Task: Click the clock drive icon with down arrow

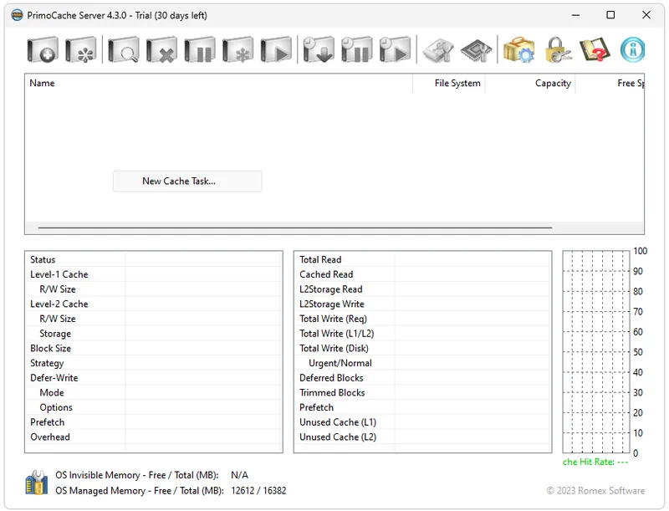Action: click(319, 50)
